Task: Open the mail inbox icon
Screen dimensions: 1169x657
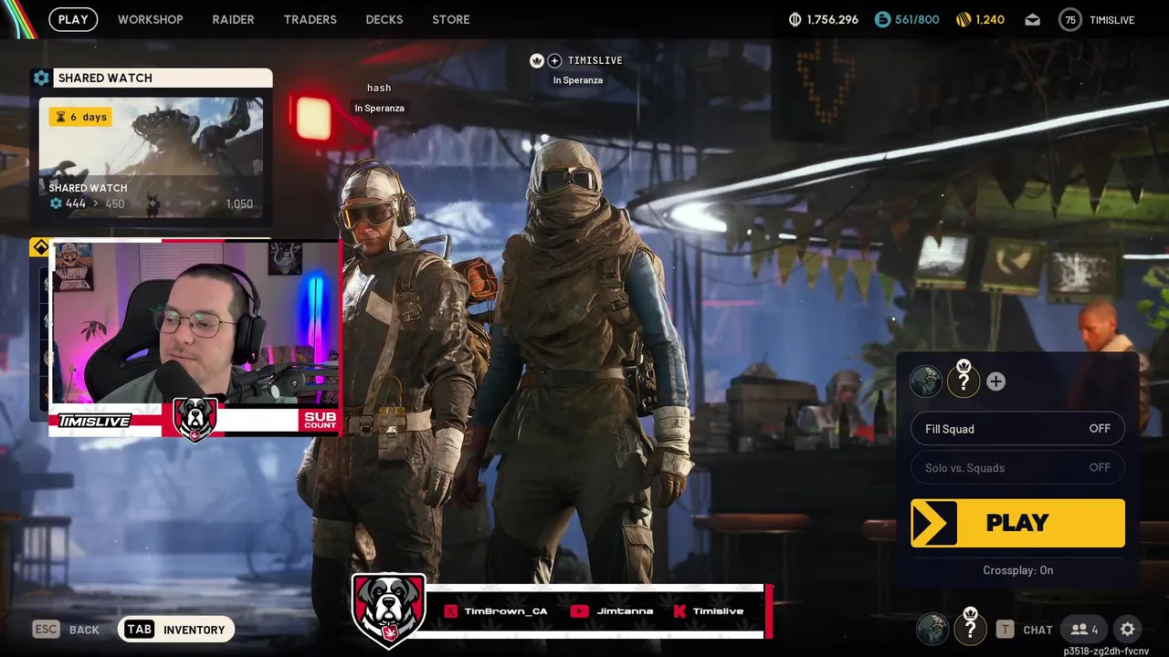Action: pyautogui.click(x=1032, y=19)
